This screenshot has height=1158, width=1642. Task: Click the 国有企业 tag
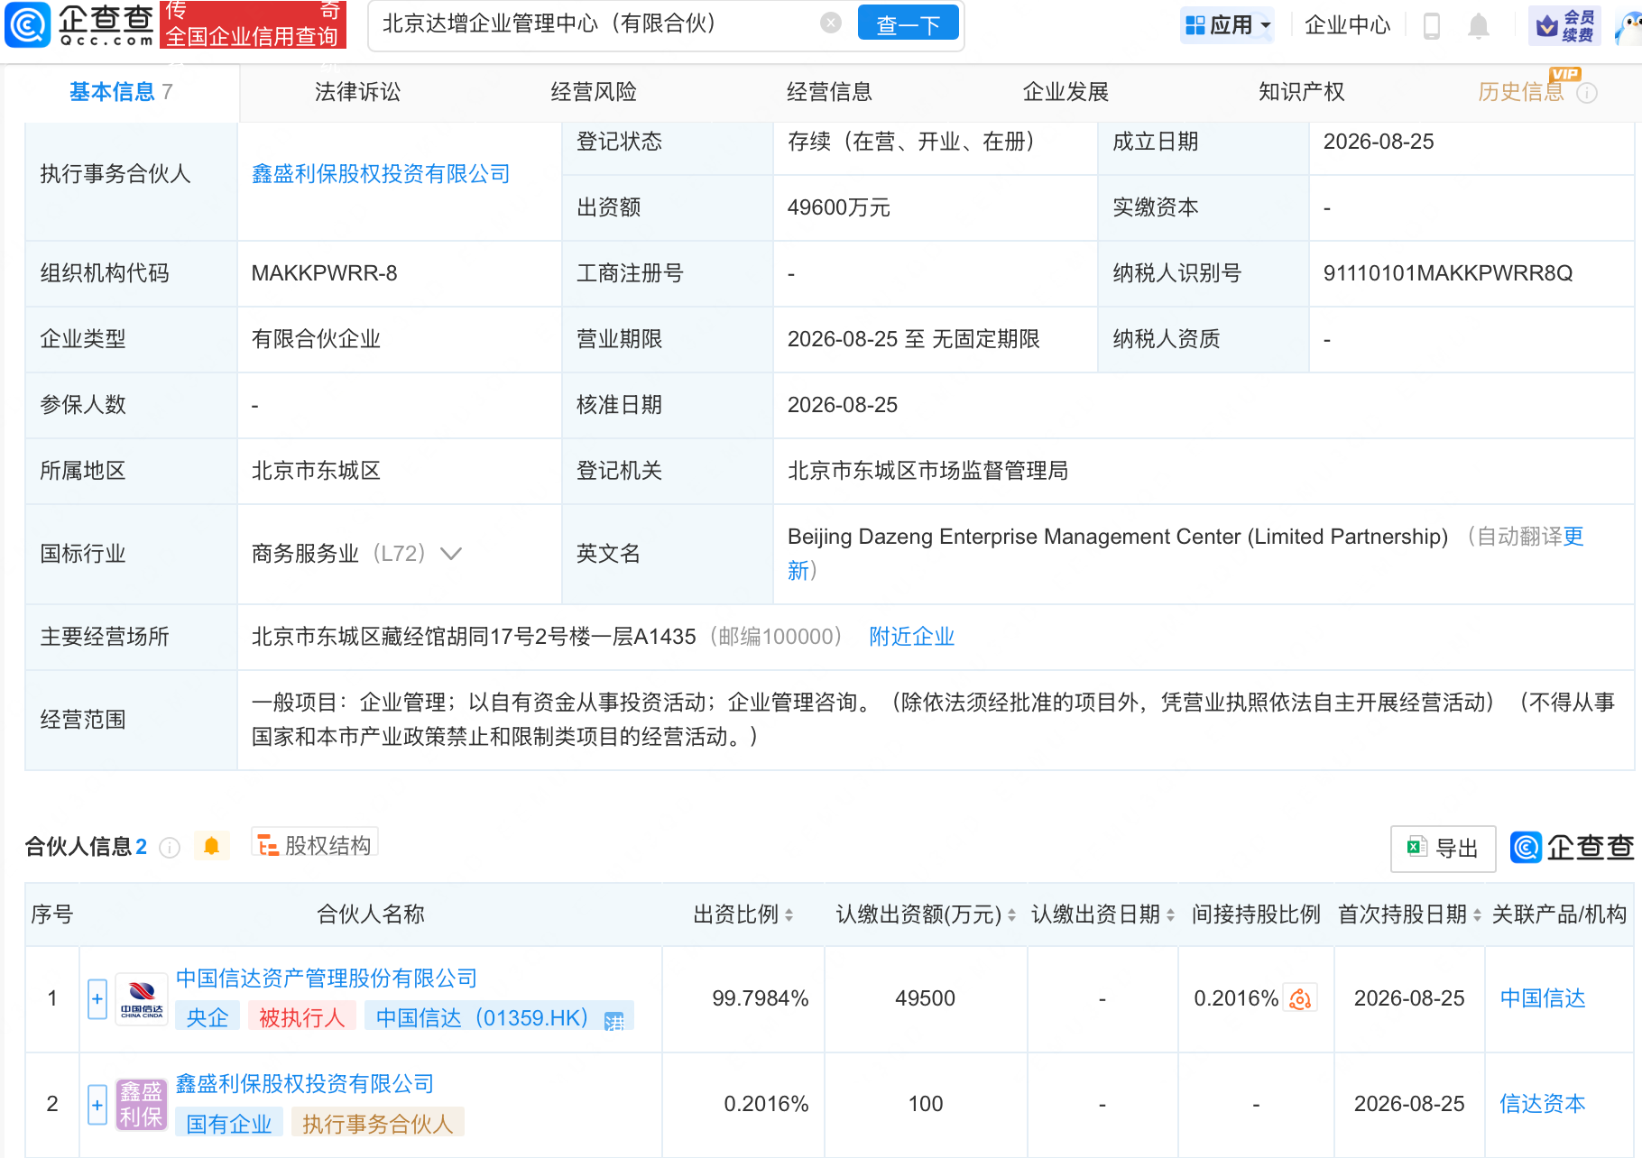point(229,1123)
